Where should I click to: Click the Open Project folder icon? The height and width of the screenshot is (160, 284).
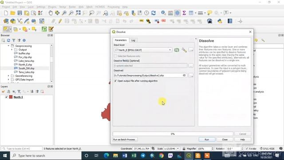13,13
